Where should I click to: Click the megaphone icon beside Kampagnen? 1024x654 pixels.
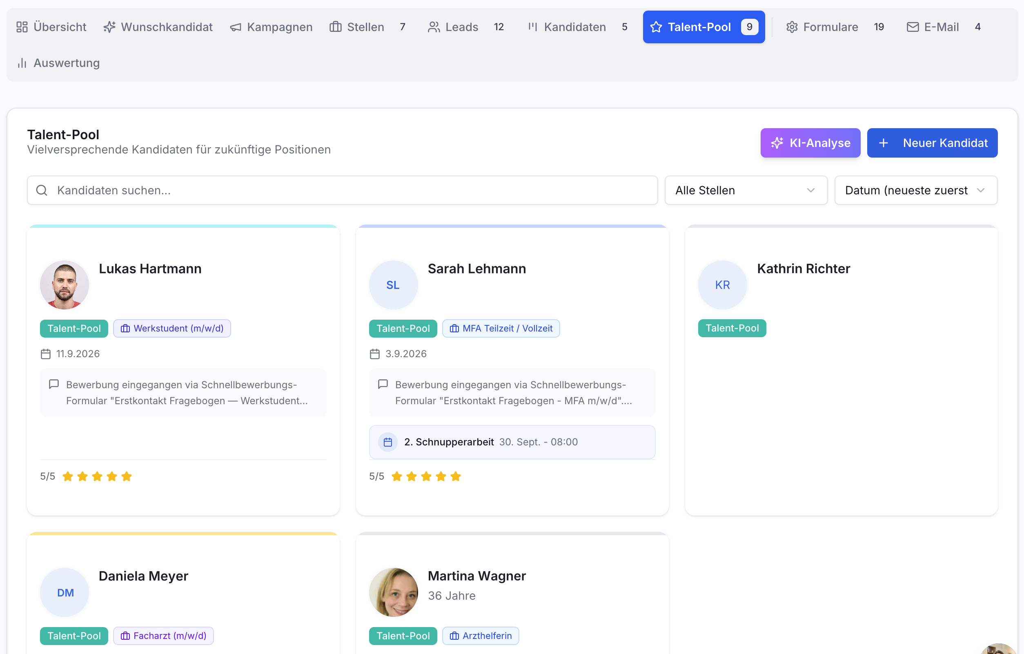coord(236,27)
